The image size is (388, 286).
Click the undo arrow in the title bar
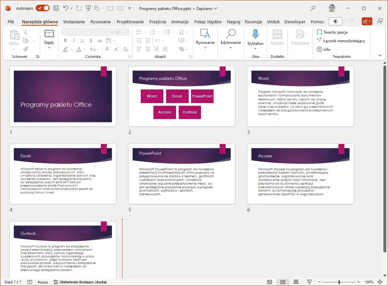pyautogui.click(x=66, y=8)
